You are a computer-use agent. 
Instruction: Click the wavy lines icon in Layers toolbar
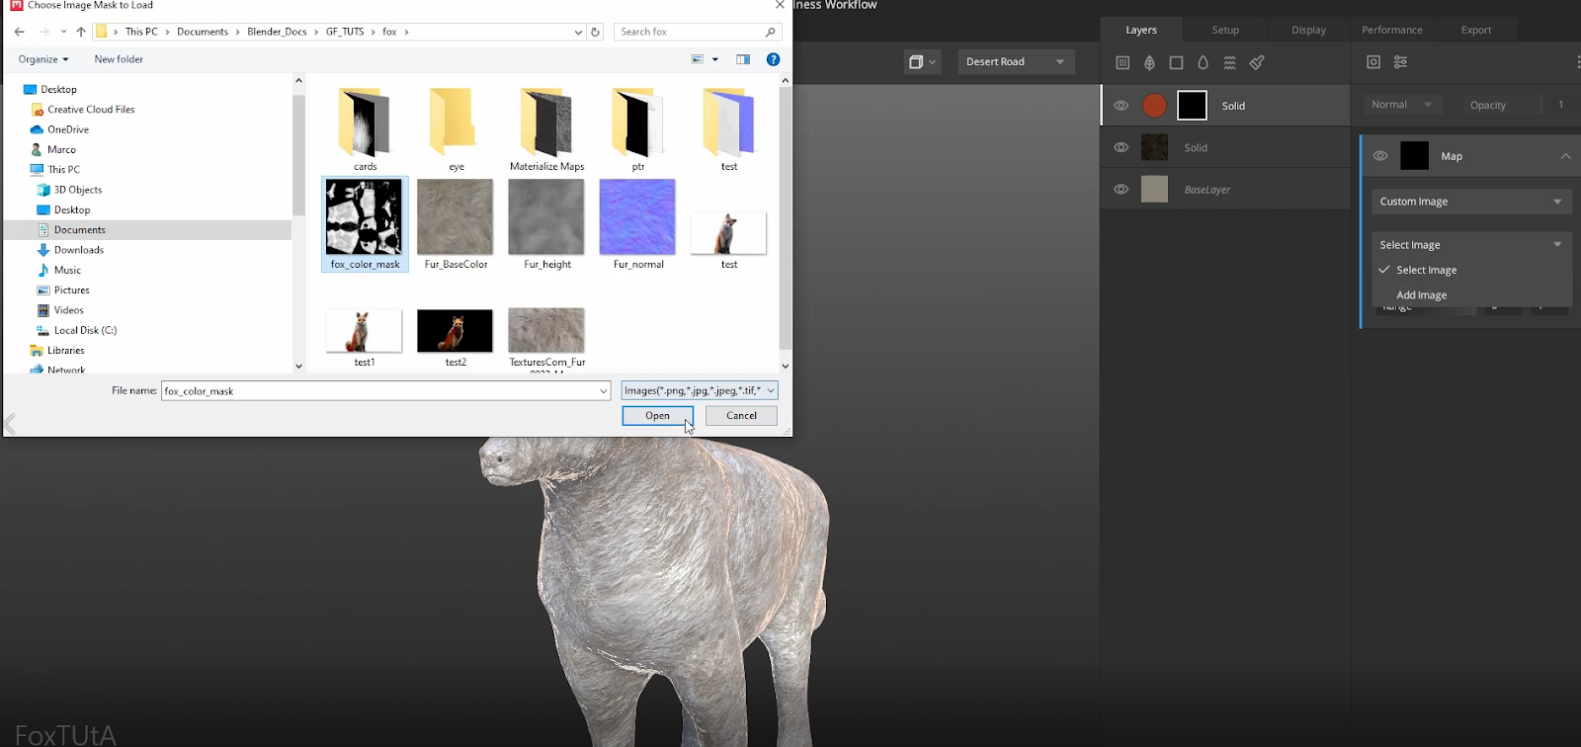1230,62
